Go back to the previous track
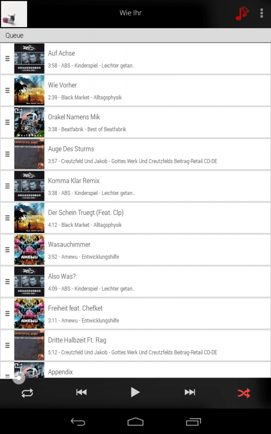Image resolution: width=271 pixels, height=434 pixels. 81,392
